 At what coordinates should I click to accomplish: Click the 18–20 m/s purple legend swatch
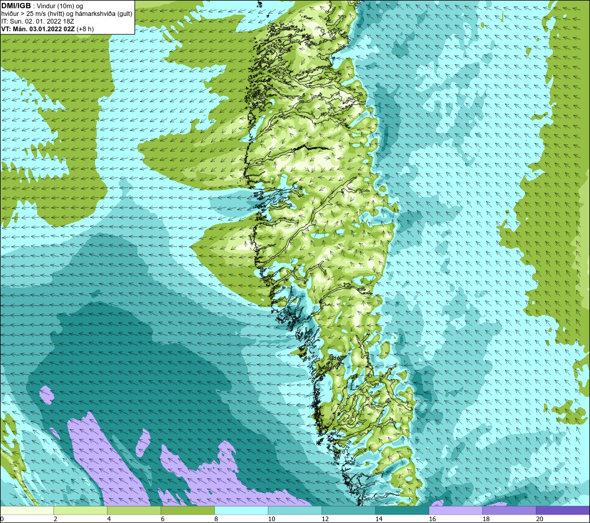click(509, 511)
